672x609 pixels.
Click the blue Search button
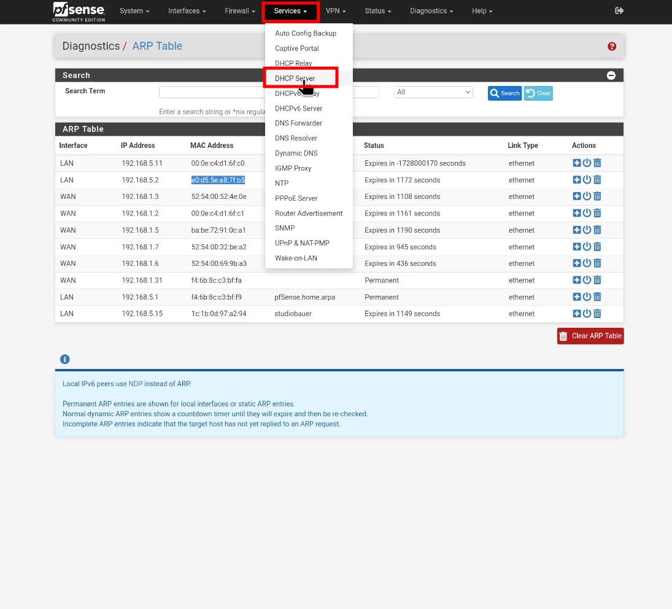[504, 93]
